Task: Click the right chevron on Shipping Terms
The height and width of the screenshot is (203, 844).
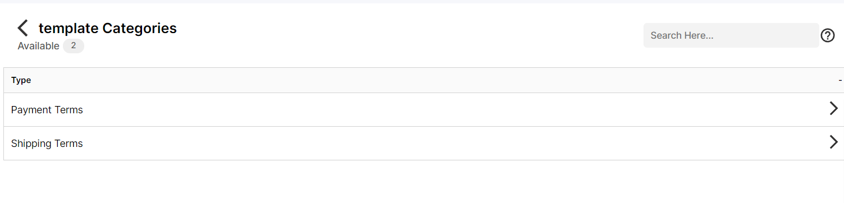Action: pyautogui.click(x=833, y=142)
